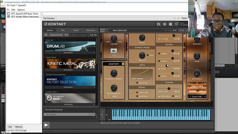Click the Dynamic Range knob
This screenshot has width=238, height=134.
pyautogui.click(x=114, y=73)
